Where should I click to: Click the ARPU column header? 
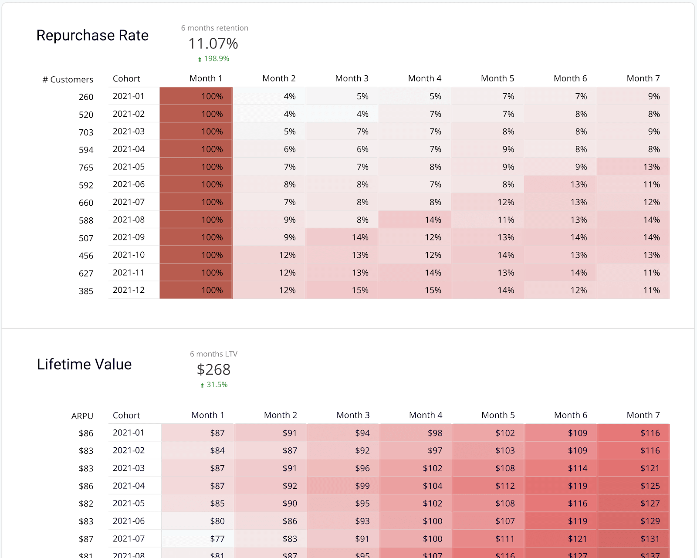82,416
